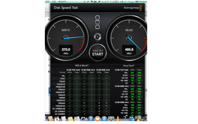Select the 2K 1556@24 format row label
Screen dimensions: 198x124
pyautogui.click(x=60, y=112)
